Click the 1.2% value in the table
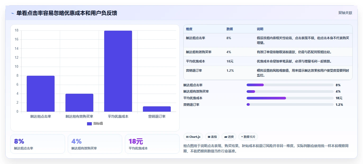363x164 pixels. 230,71
